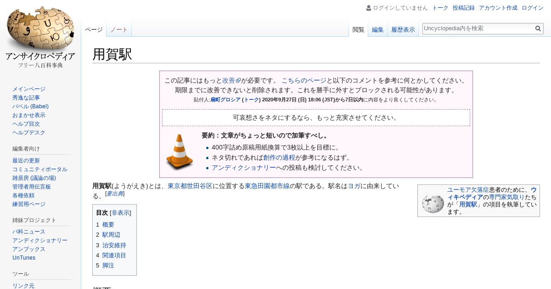Screen dimensions: 551x289
Task: Open 練習用ページ in sidebar
Action: tap(29, 204)
